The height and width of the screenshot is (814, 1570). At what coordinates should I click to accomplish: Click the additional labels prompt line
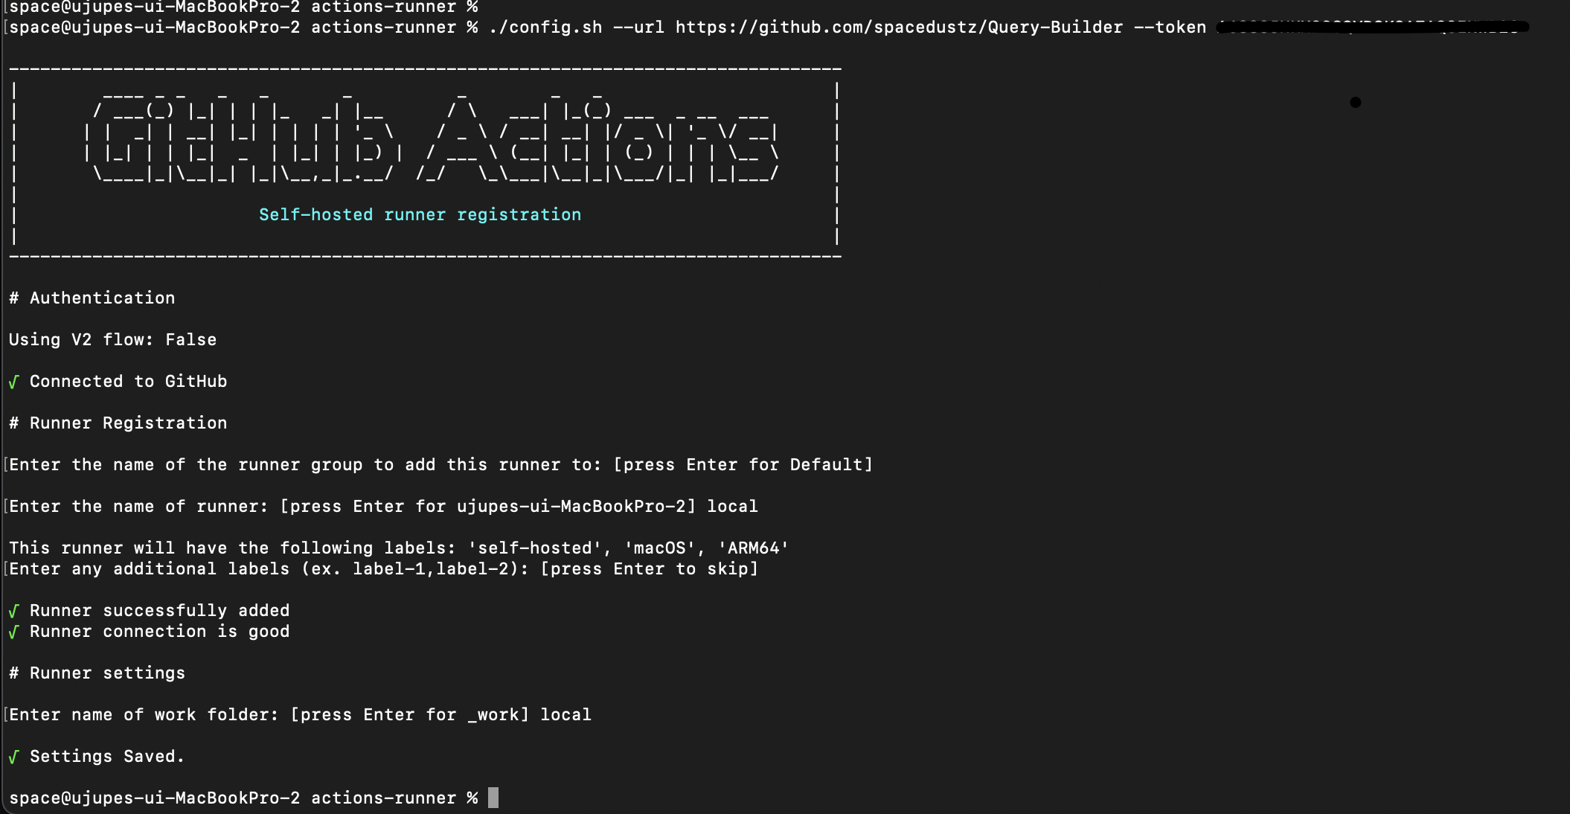tap(383, 569)
